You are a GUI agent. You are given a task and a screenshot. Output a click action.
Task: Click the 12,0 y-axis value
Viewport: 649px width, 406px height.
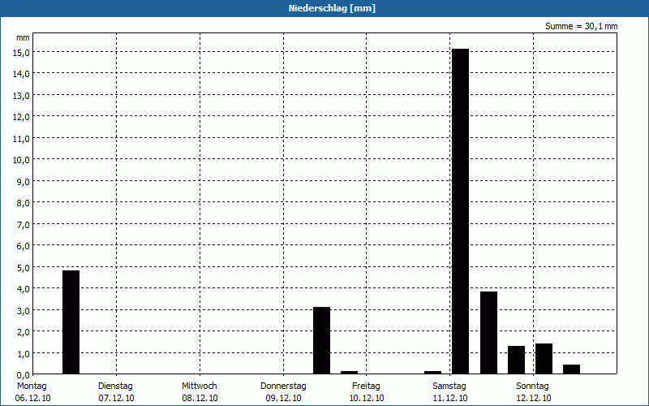22,117
